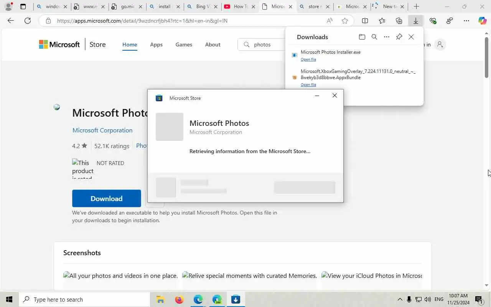Image resolution: width=491 pixels, height=307 pixels.
Task: Open file link for XboxGamingOverlay AppxBundle
Action: click(x=308, y=85)
